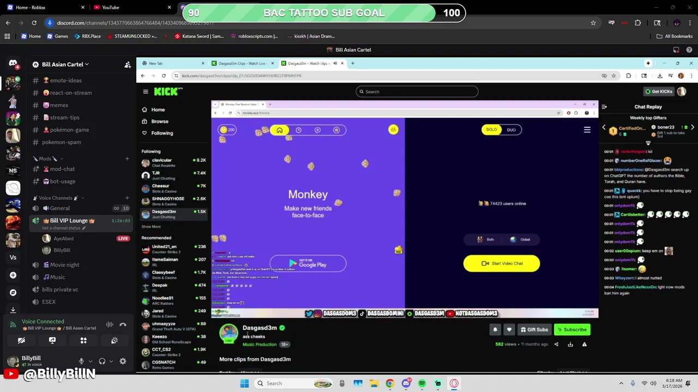698x392 pixels.
Task: Open STEAMUNLOCKED bookmark
Action: 132,36
